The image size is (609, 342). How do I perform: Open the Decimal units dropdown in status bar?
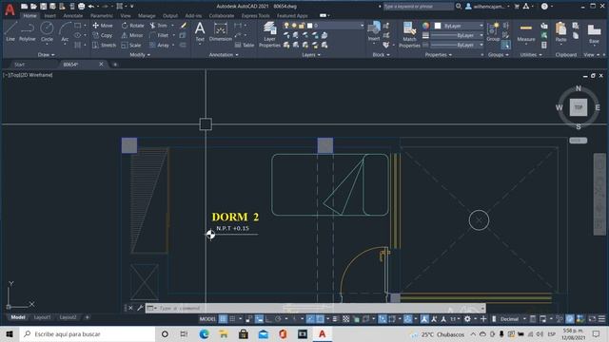[512, 319]
